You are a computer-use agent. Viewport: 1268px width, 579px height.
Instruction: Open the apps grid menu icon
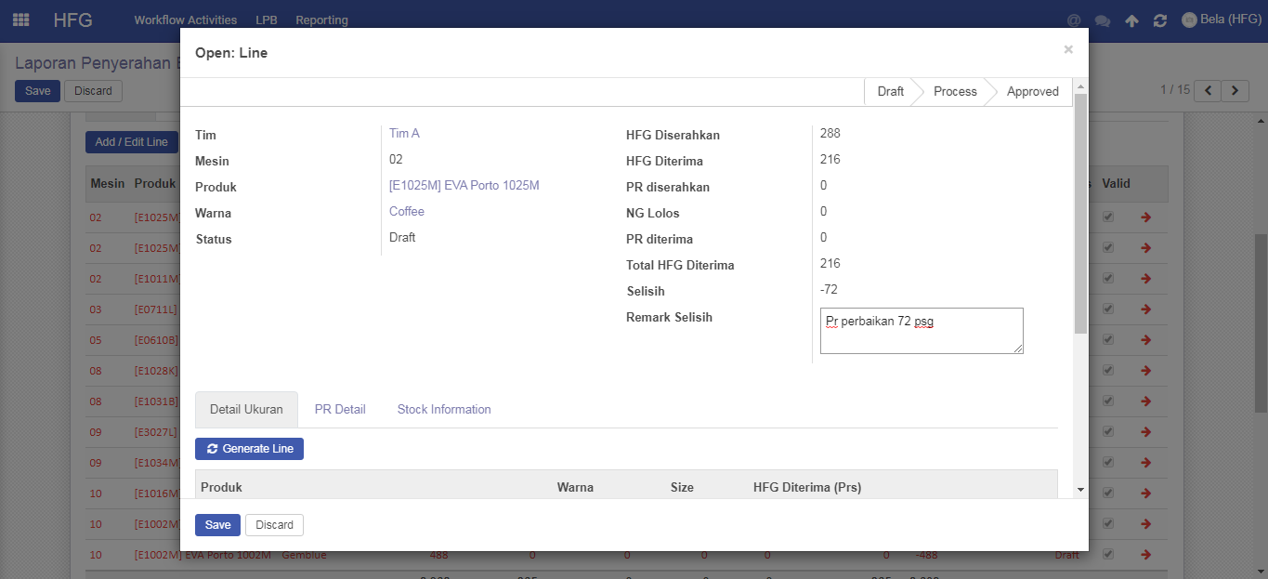(x=20, y=20)
